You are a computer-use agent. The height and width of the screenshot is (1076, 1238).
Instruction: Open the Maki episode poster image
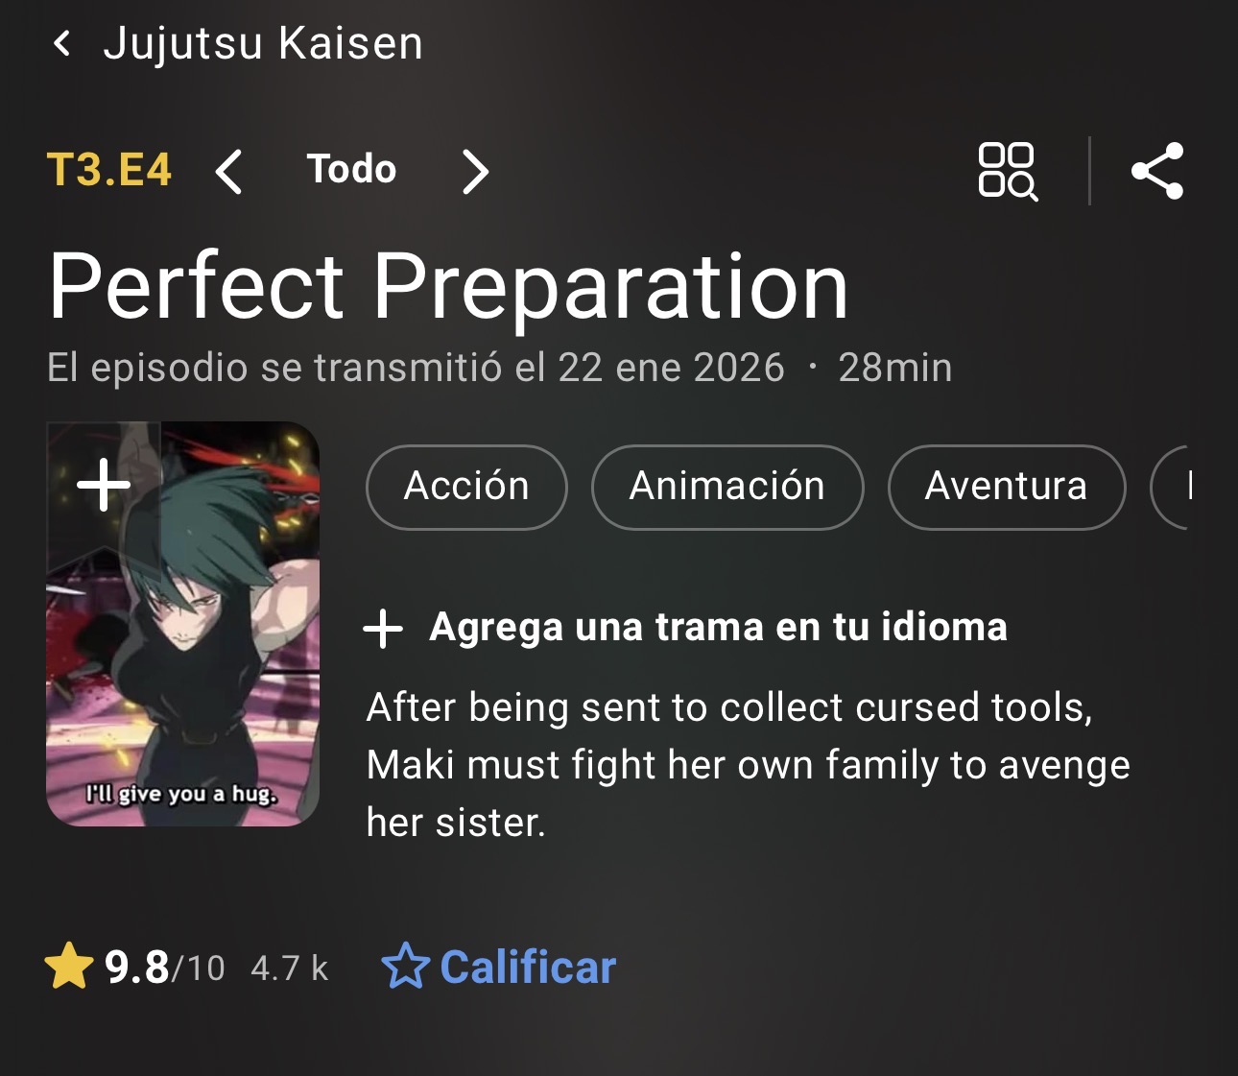coord(182,624)
